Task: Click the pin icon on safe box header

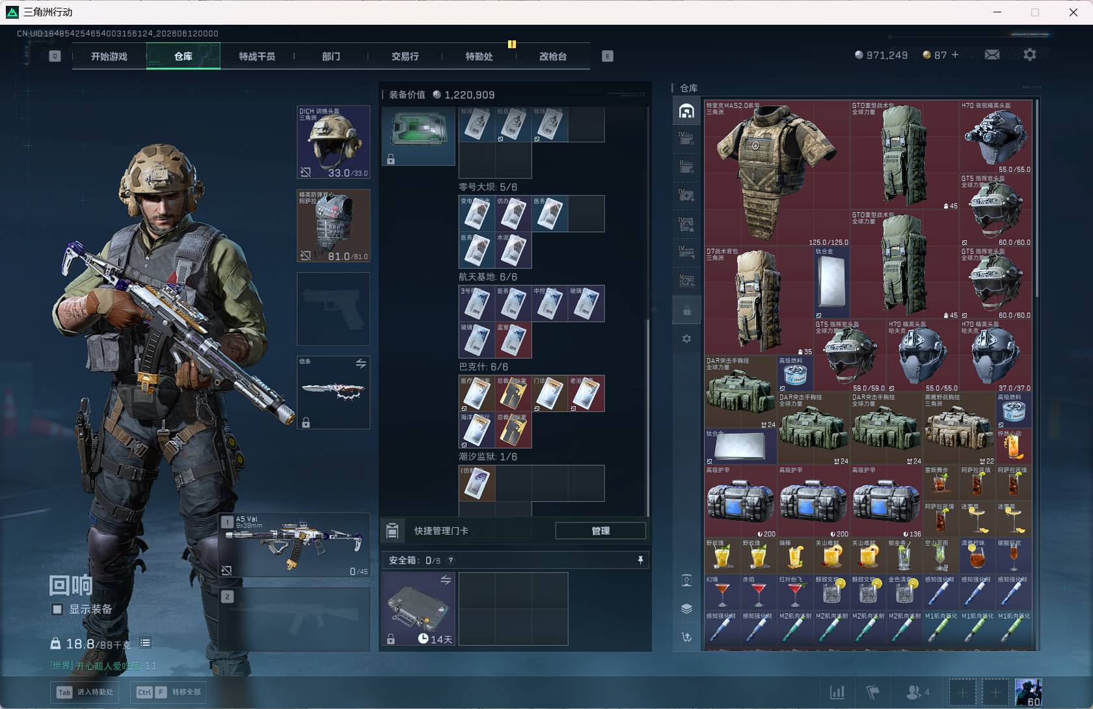Action: 640,560
